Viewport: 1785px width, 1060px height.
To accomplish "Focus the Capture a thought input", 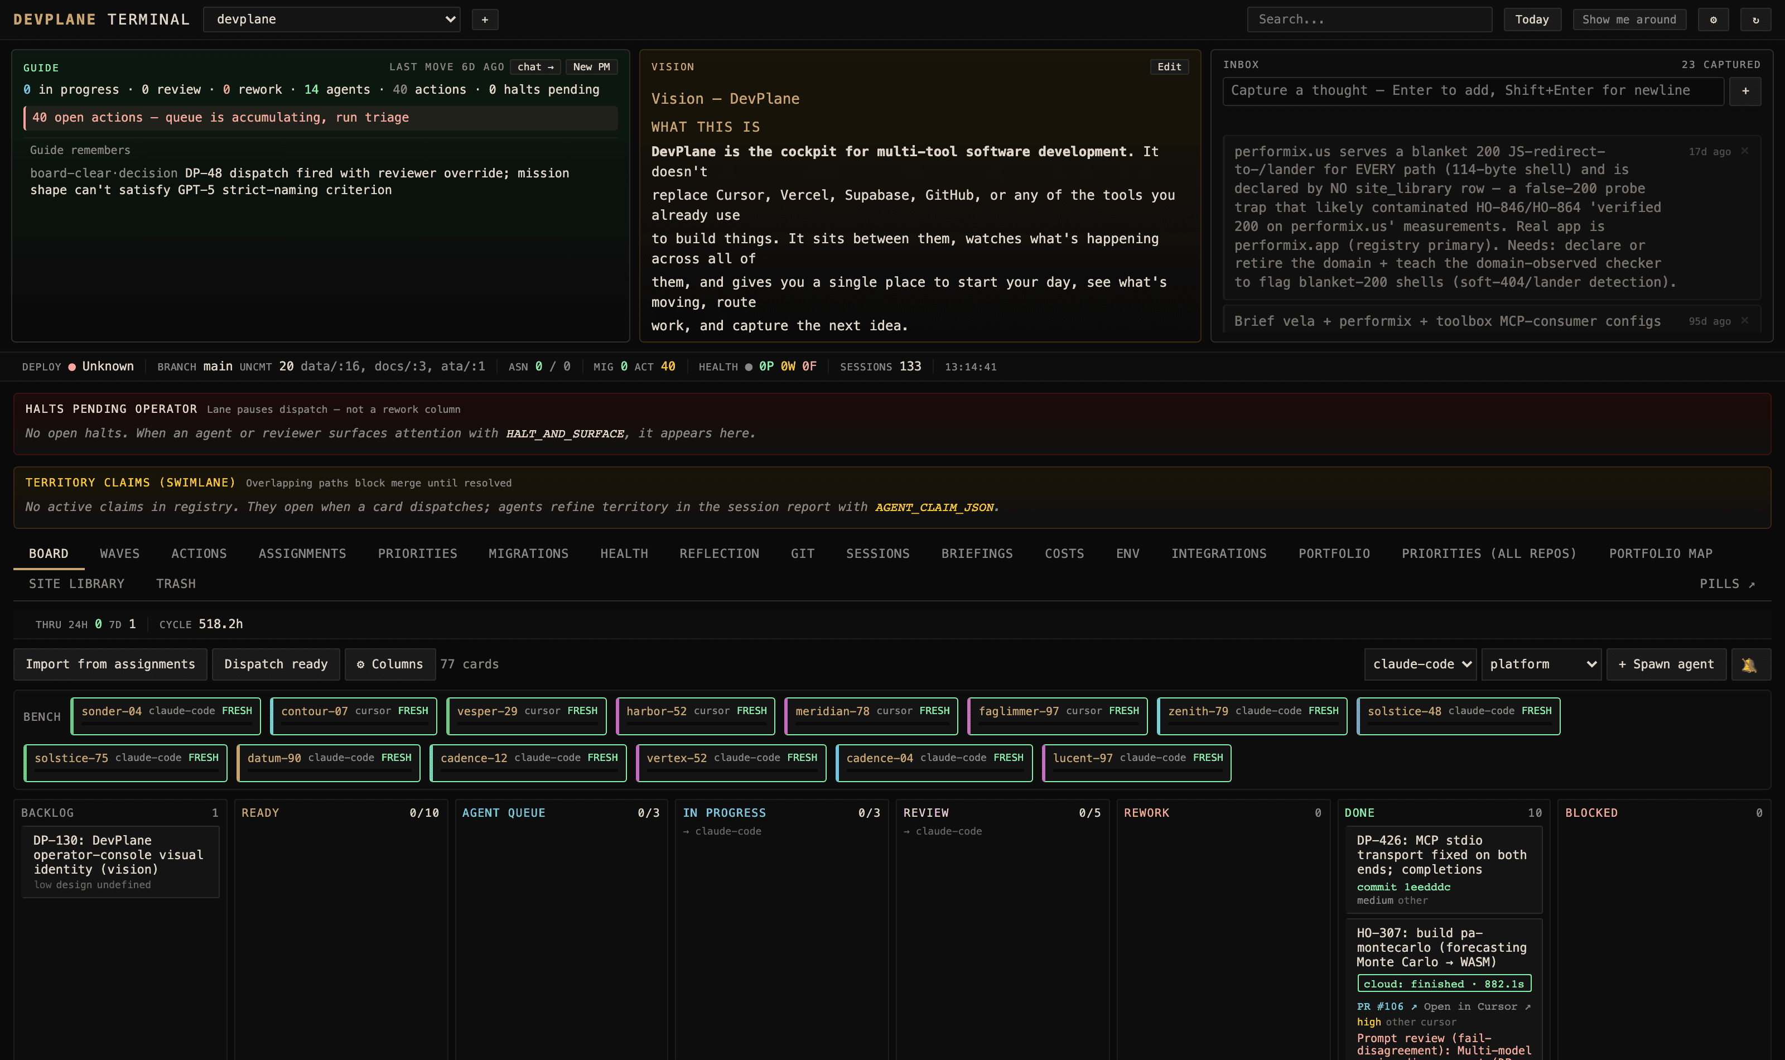I will tap(1473, 91).
